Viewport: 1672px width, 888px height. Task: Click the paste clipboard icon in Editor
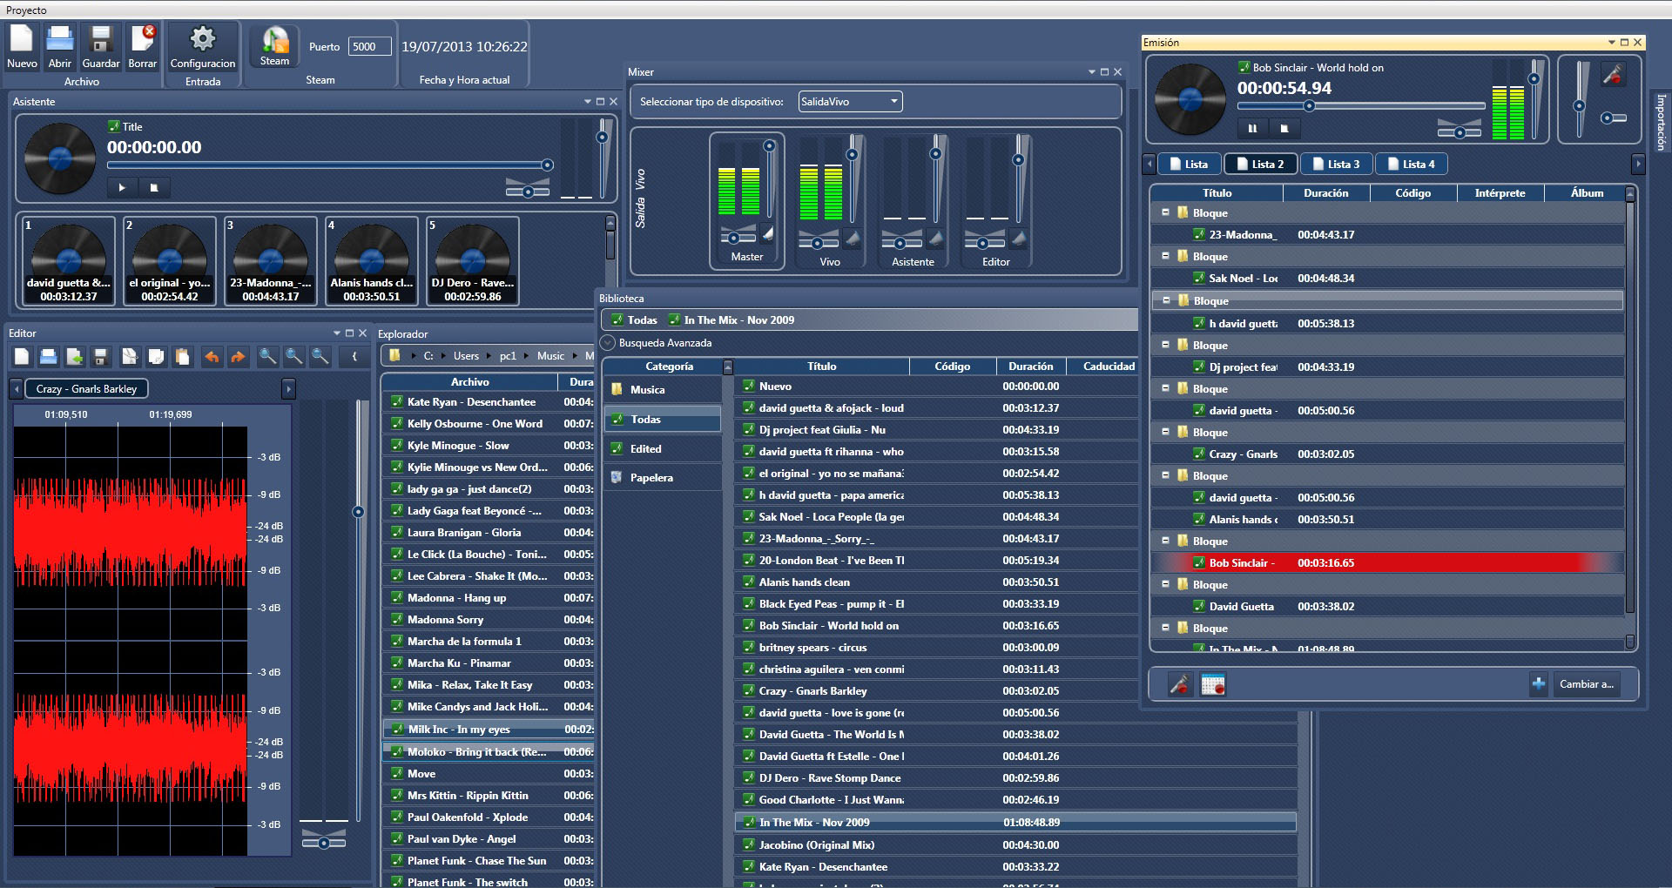click(182, 357)
